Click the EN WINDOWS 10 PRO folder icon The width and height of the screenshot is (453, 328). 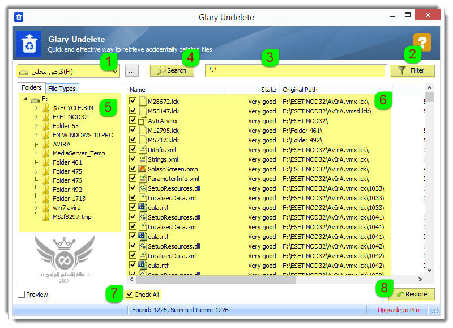(x=45, y=136)
